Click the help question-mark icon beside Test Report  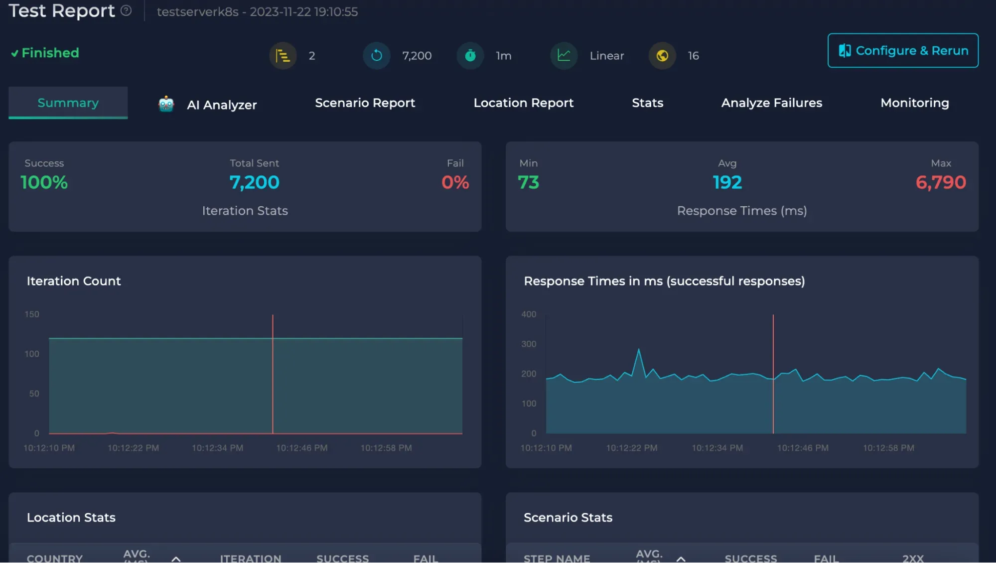point(126,10)
